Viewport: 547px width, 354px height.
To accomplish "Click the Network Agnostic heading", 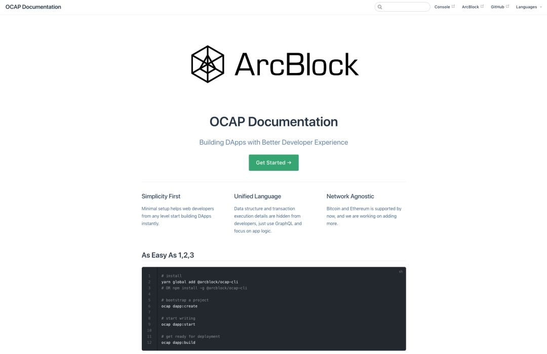I will coord(350,196).
